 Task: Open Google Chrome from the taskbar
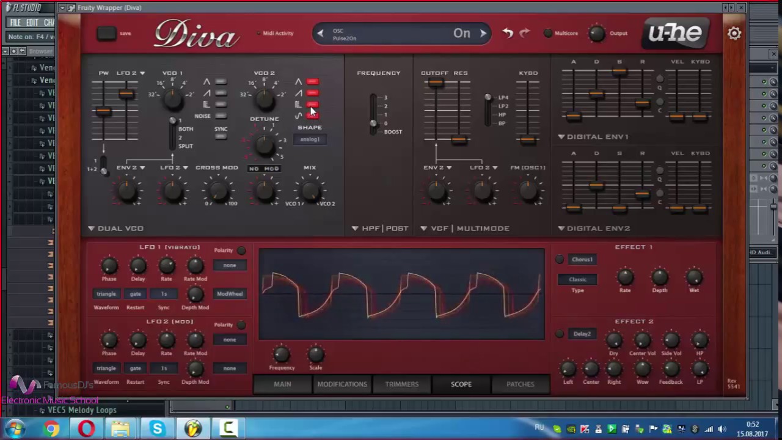51,428
